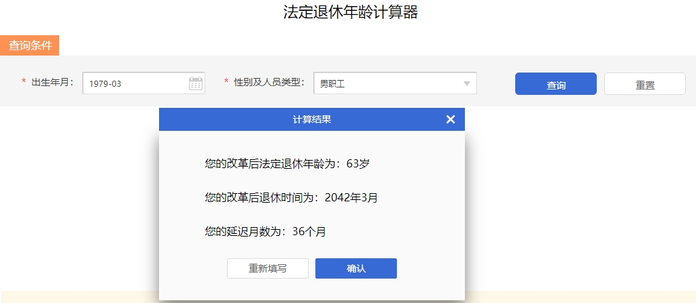Click the red asterisk before 出生年月
The image size is (696, 303).
(x=24, y=83)
